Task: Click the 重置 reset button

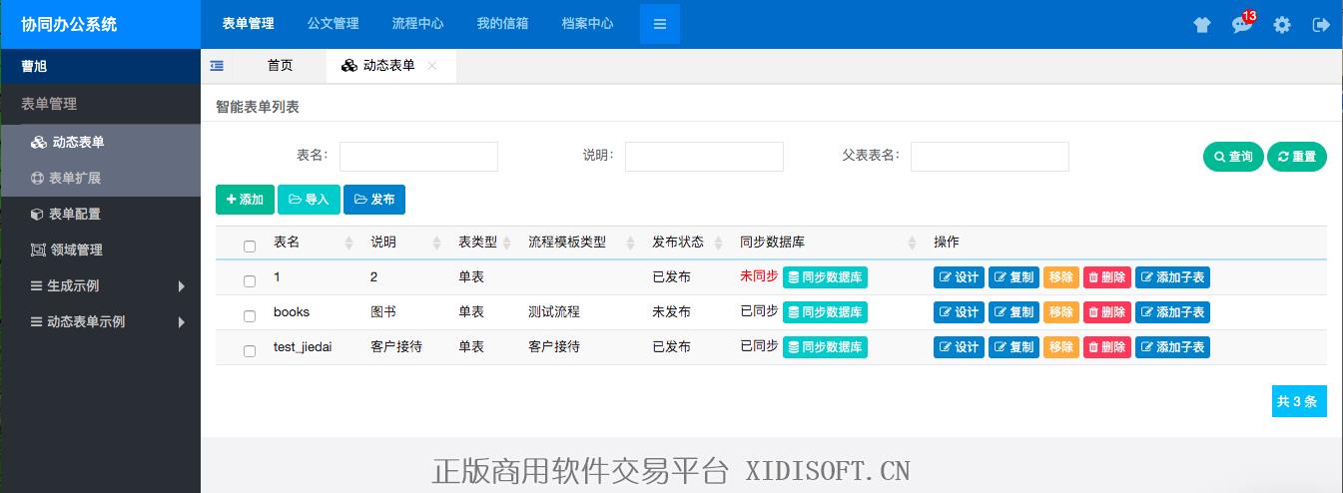Action: click(1297, 157)
